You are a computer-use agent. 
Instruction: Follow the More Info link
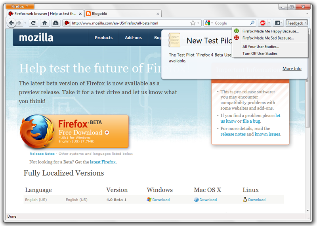pyautogui.click(x=292, y=68)
